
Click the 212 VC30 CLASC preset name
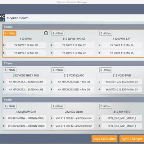74,76
